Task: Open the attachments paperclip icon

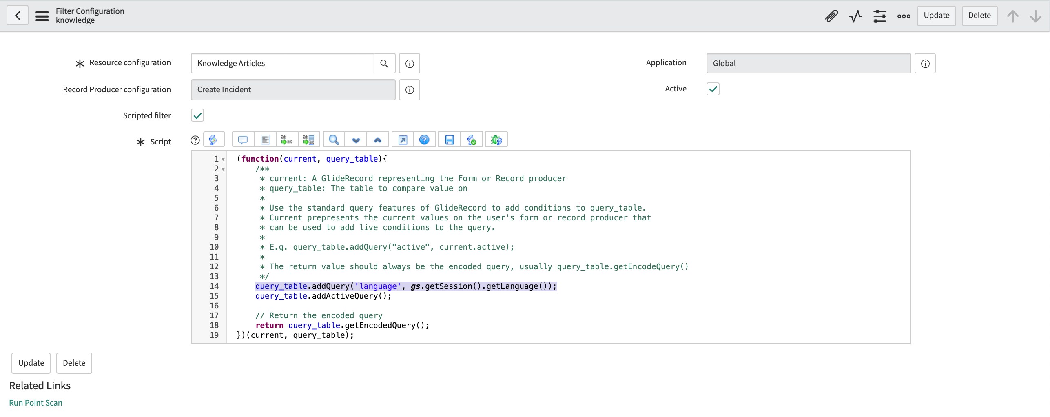Action: click(831, 16)
